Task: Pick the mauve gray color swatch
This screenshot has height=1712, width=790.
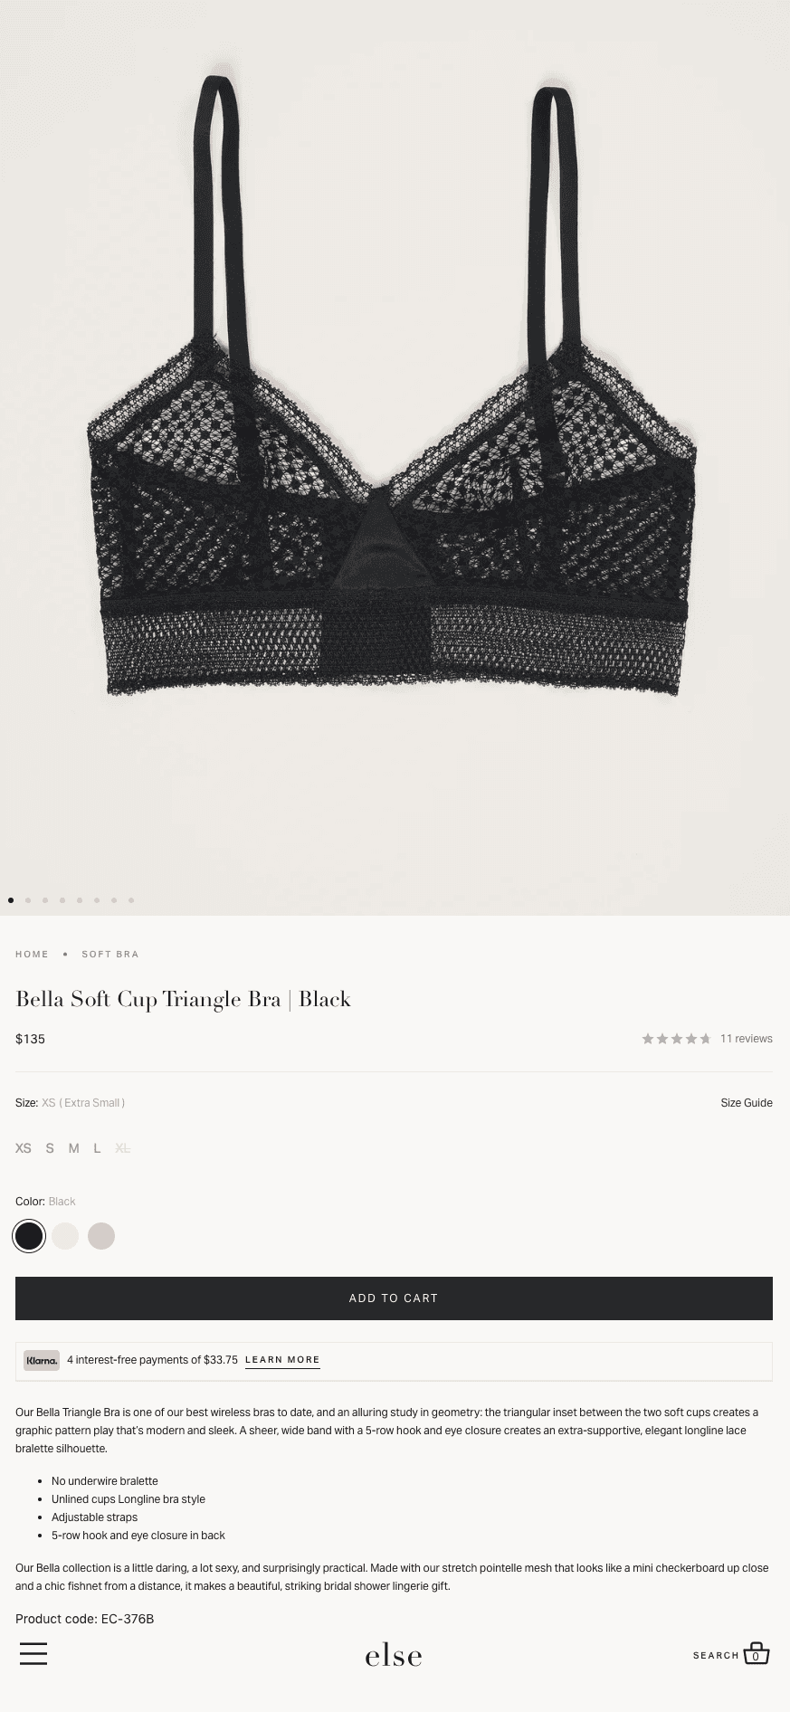Action: (x=101, y=1236)
